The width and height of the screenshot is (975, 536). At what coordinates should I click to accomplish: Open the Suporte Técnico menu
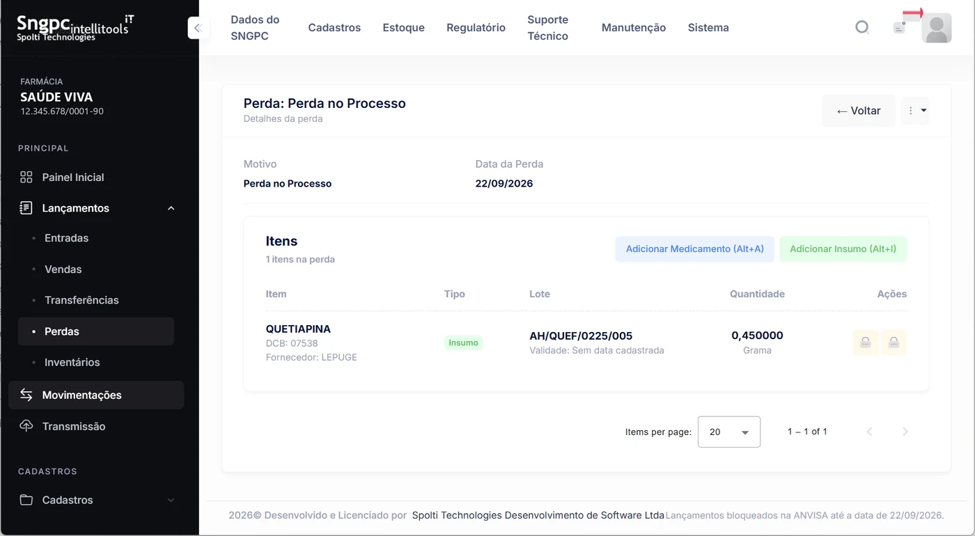[x=548, y=28]
